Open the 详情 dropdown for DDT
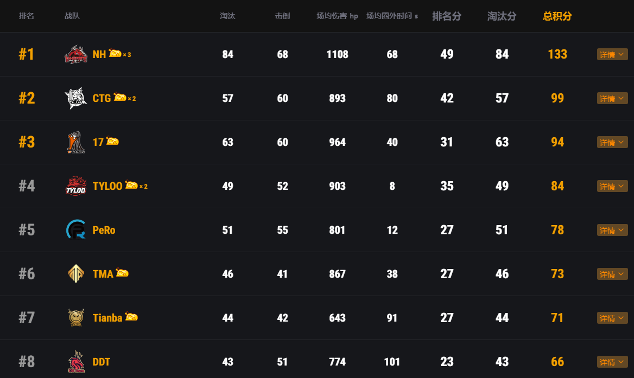The image size is (634, 378). [612, 362]
